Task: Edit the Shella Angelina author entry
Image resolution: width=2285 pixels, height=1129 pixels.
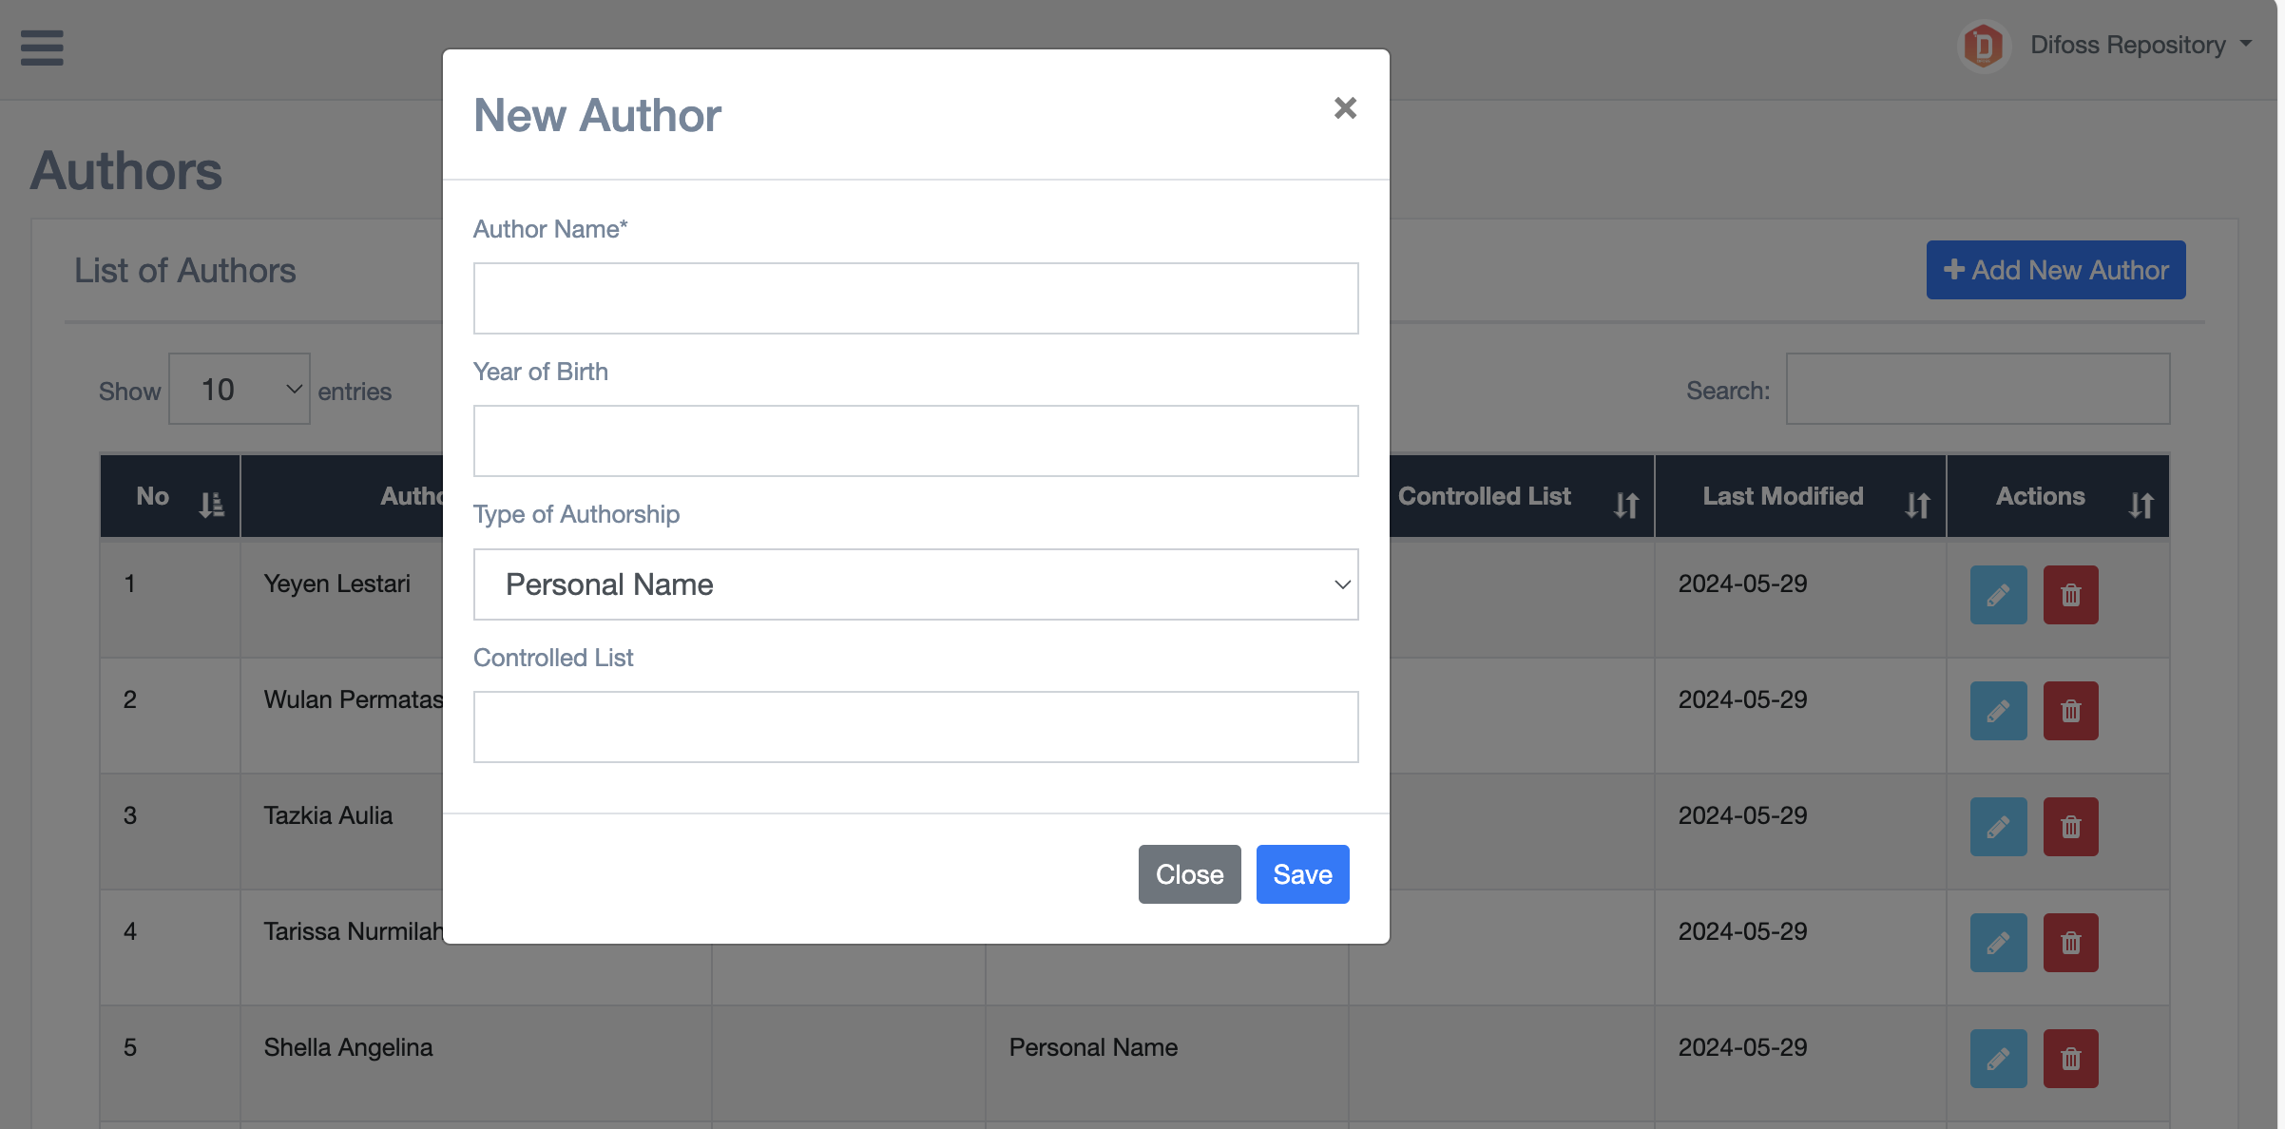Action: coord(1998,1059)
